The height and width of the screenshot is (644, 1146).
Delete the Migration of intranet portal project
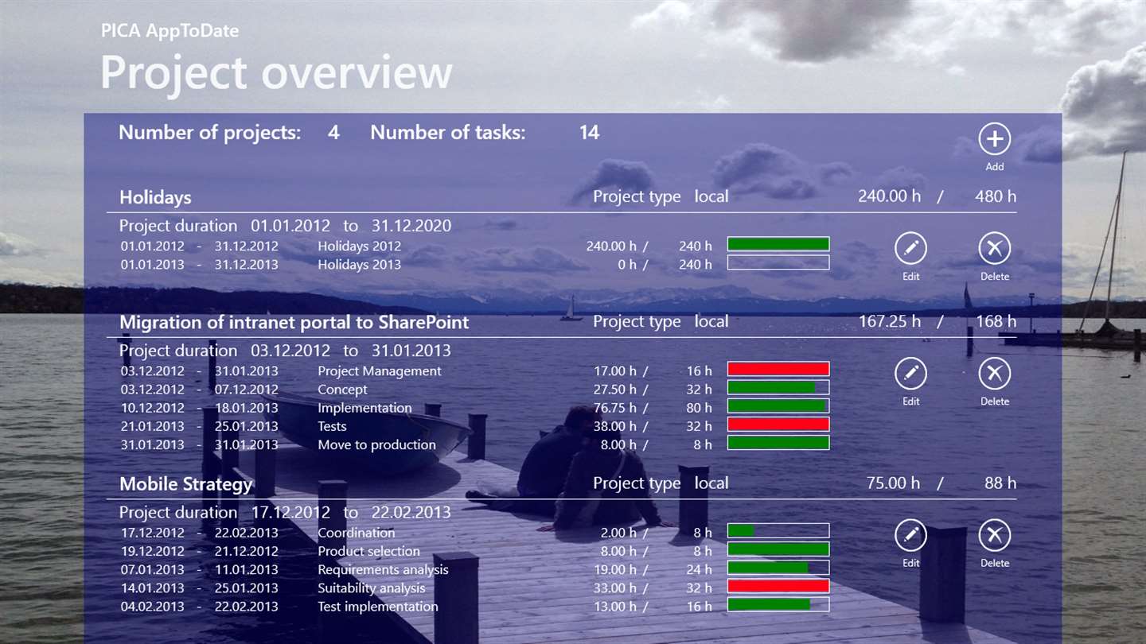[995, 374]
